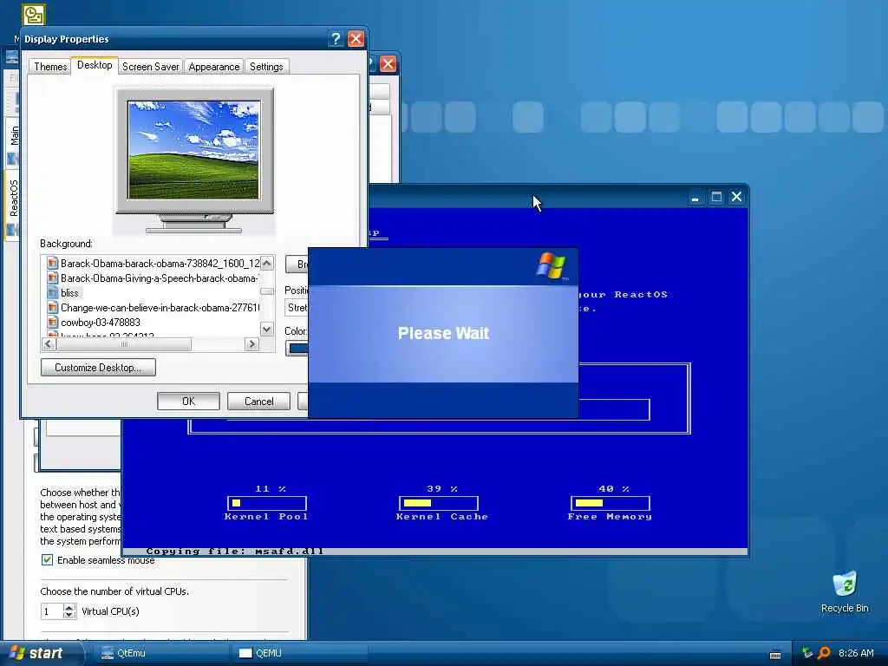
Task: Open the Themes tab in Display Properties
Action: 50,67
